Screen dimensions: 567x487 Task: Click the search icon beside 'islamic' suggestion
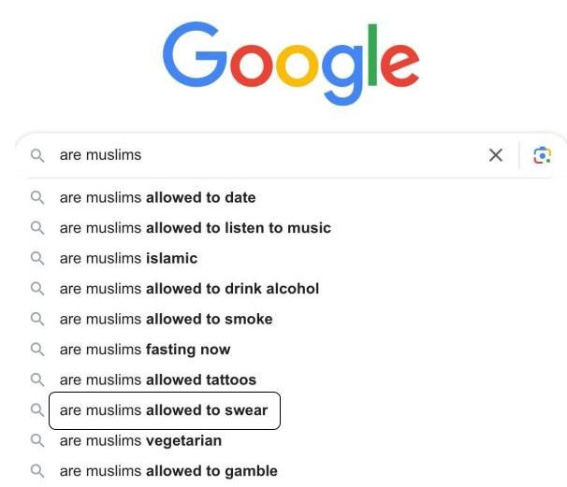click(37, 258)
